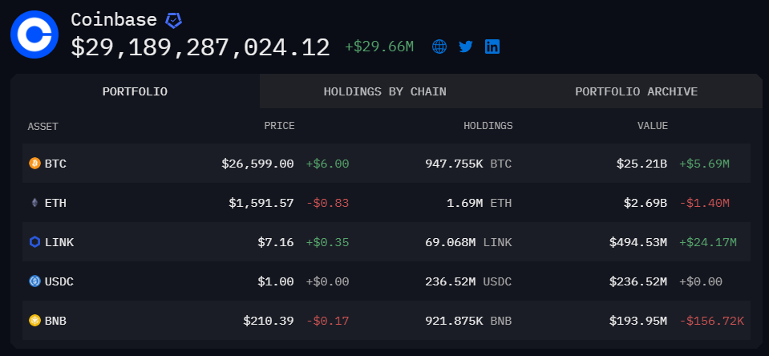
Task: Open the Twitter bird icon
Action: pos(465,47)
